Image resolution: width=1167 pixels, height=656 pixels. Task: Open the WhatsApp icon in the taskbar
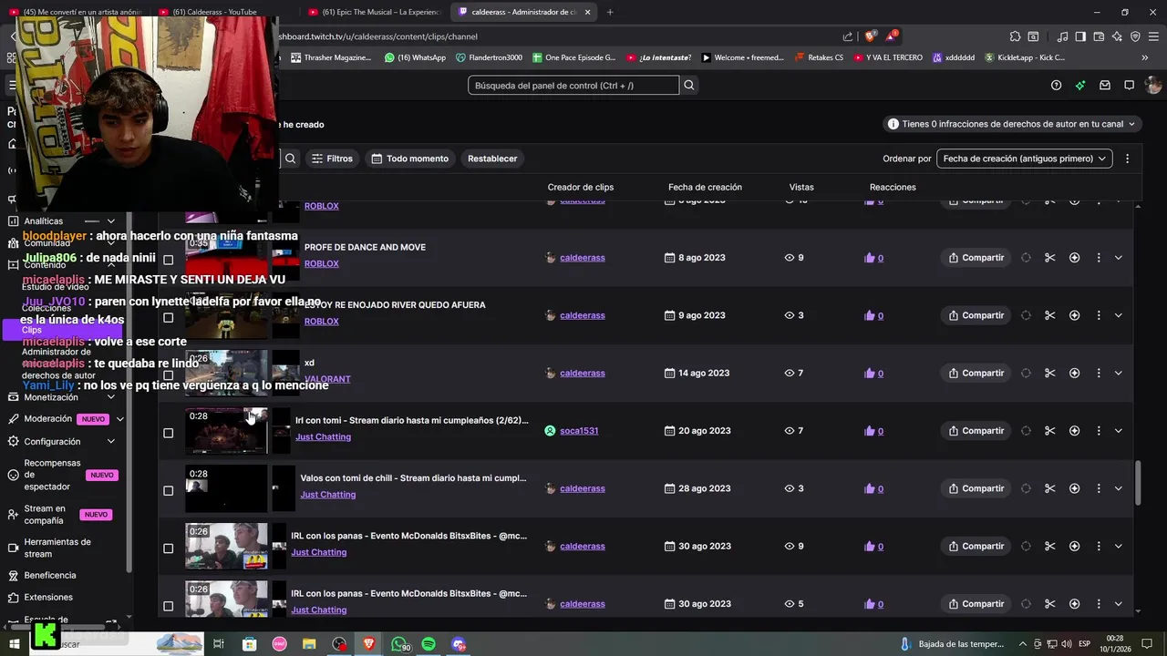point(399,644)
